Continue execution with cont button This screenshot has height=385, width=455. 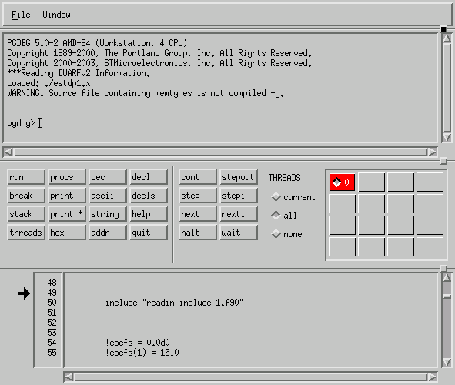click(198, 177)
